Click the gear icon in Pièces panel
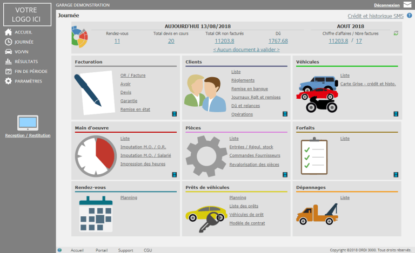 [x=207, y=155]
